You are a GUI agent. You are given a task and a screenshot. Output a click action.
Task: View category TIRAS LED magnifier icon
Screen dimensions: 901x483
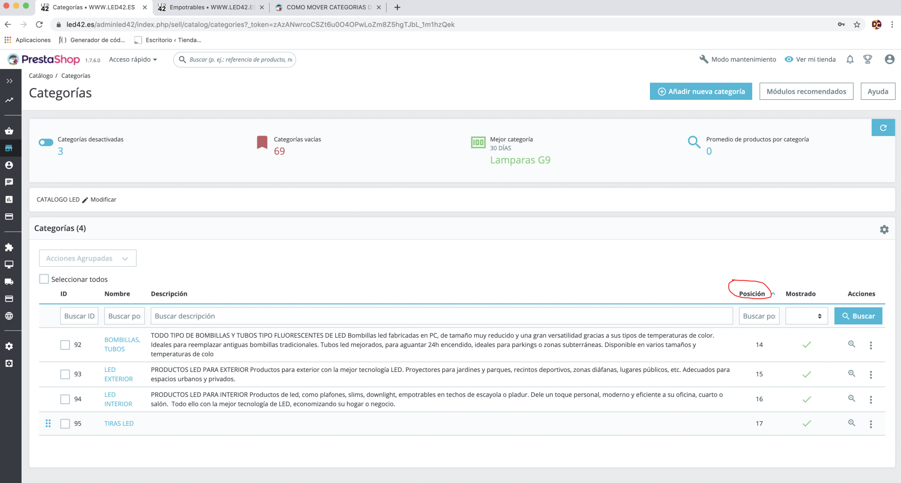pyautogui.click(x=851, y=423)
